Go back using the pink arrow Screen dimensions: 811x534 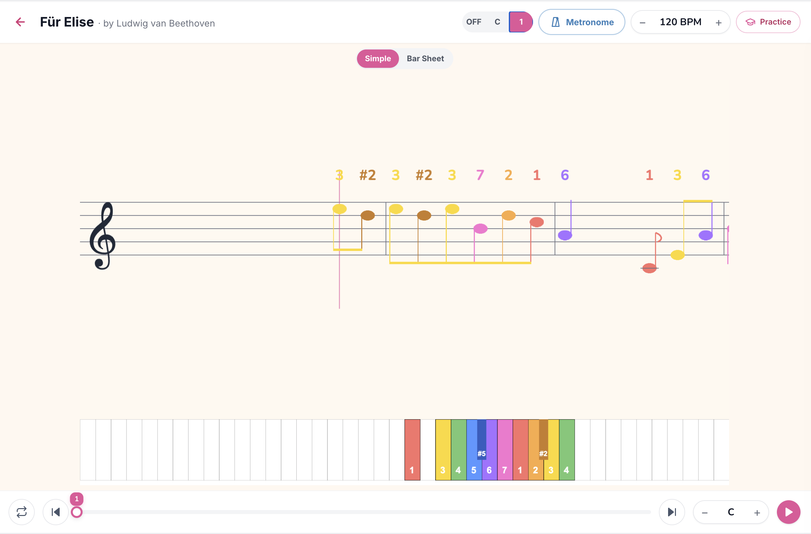20,22
